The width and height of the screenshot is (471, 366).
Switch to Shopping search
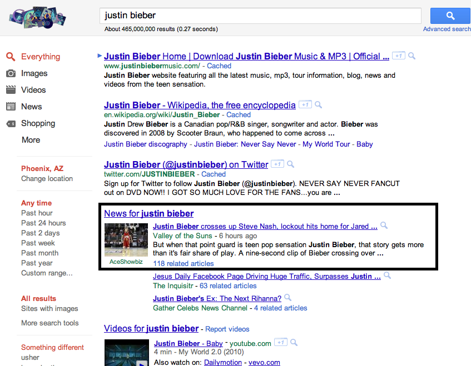click(38, 123)
